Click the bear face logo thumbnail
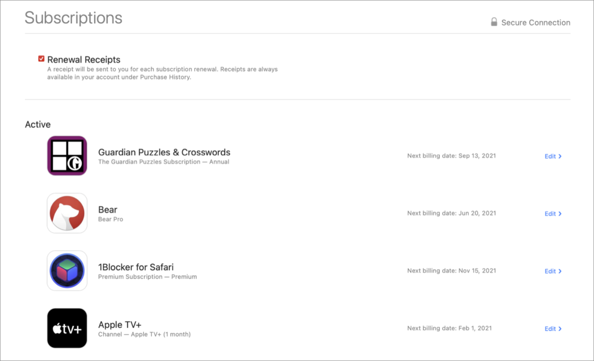 click(x=67, y=213)
